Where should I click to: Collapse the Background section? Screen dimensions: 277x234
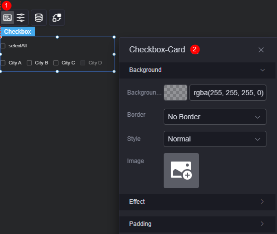[197, 70]
